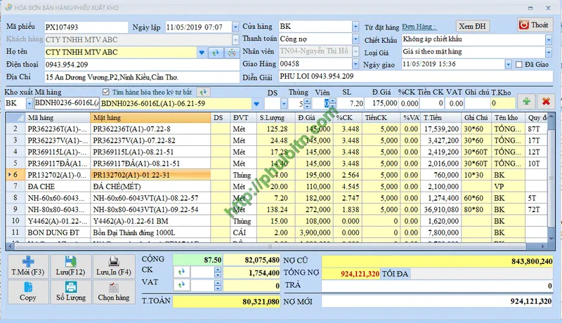The width and height of the screenshot is (562, 323).
Task: Click the TRẢ payment amount field
Action: 437,286
